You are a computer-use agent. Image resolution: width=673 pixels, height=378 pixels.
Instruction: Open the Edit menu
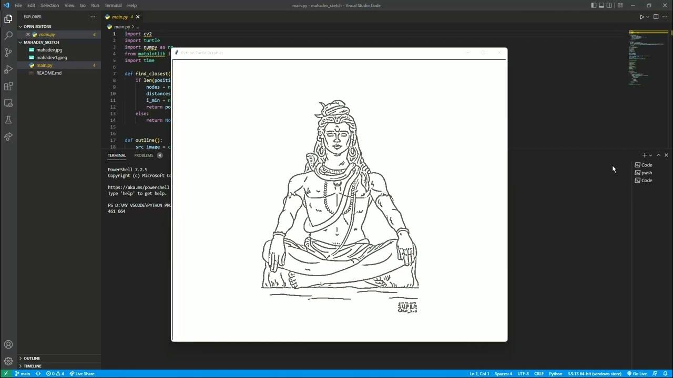click(x=32, y=5)
